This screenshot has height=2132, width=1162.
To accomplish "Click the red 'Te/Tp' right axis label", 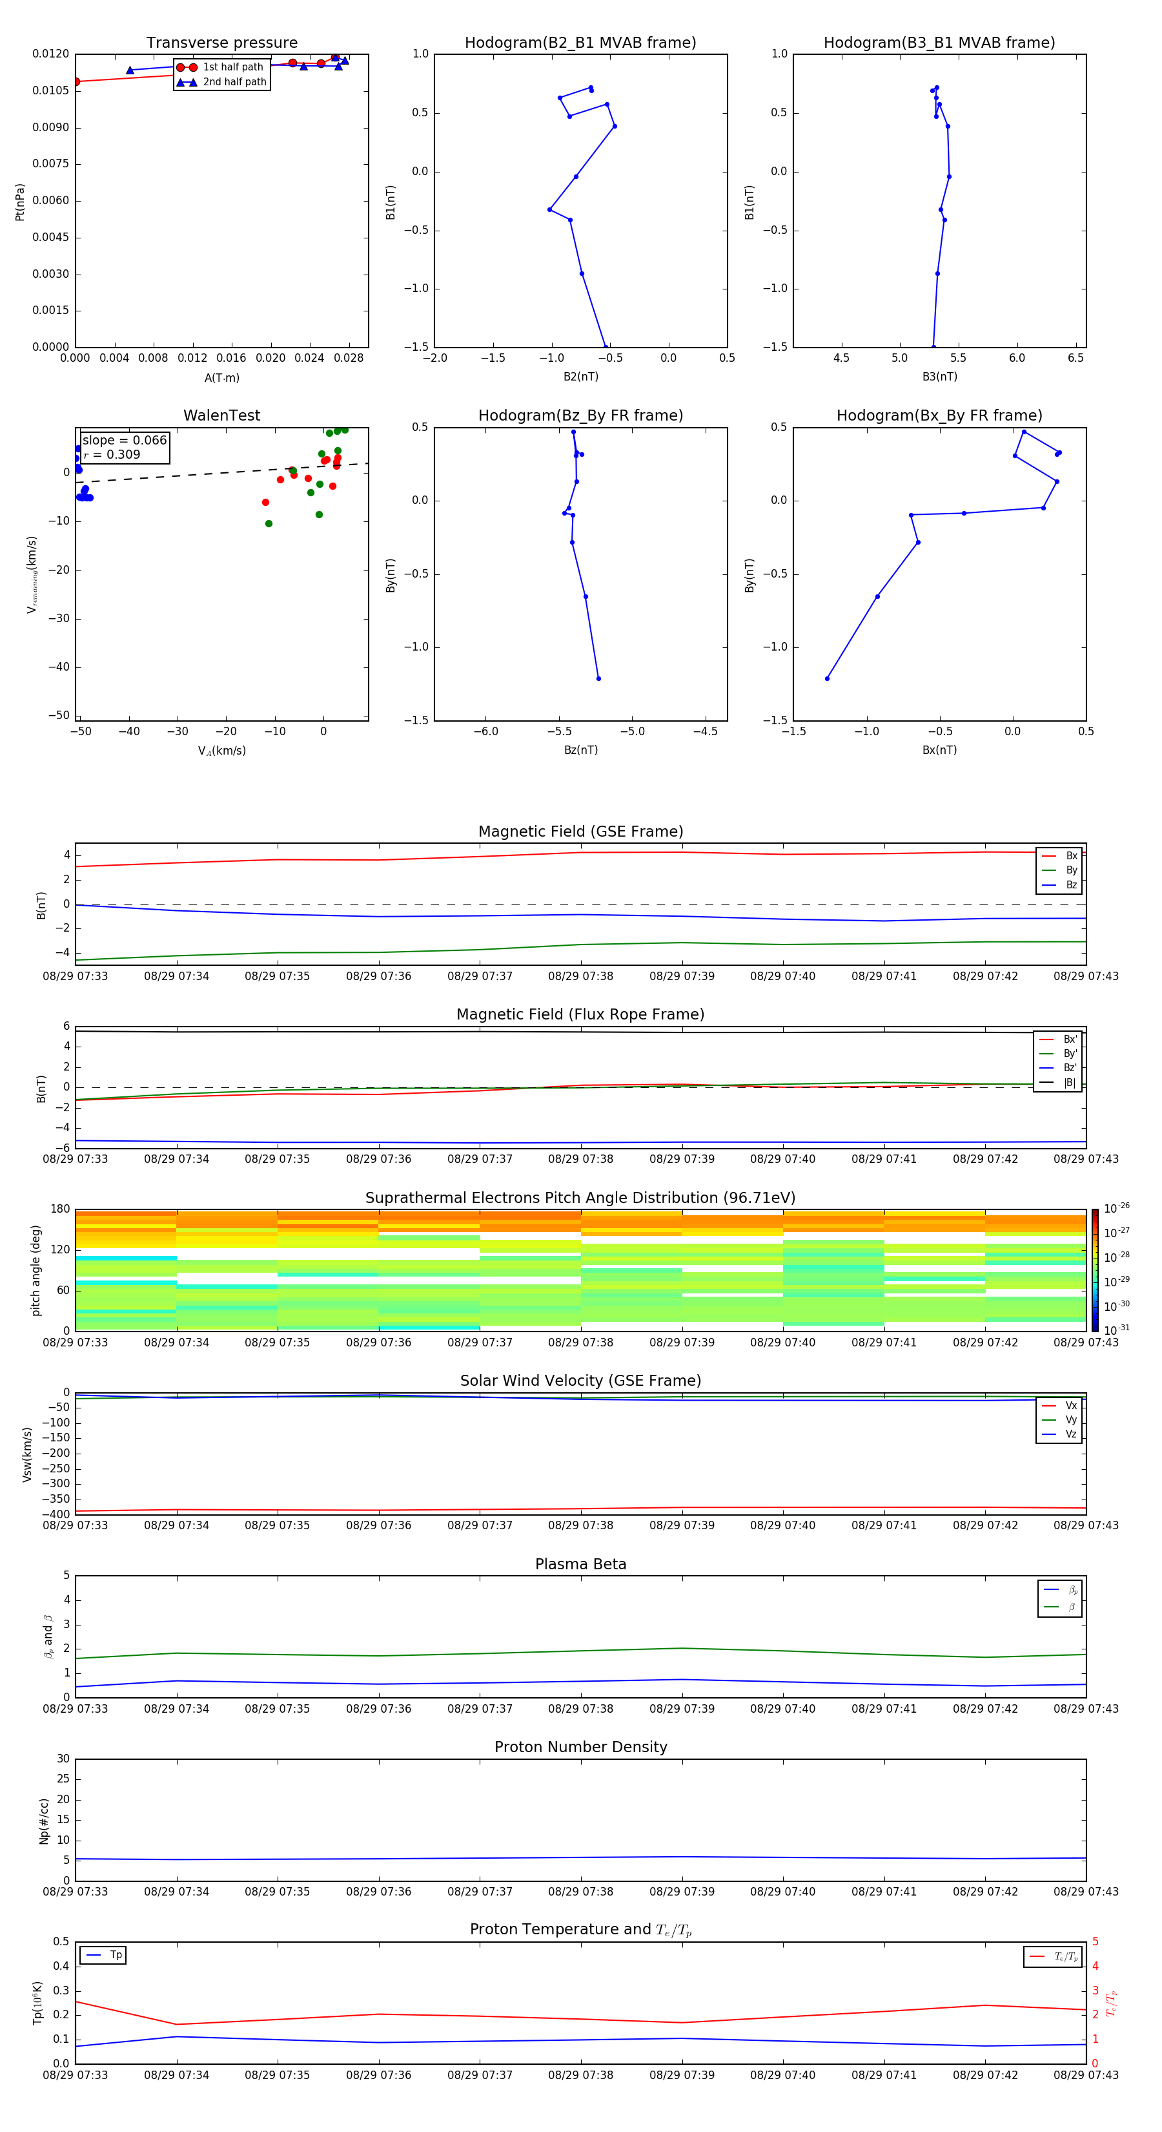I will point(1111,2003).
